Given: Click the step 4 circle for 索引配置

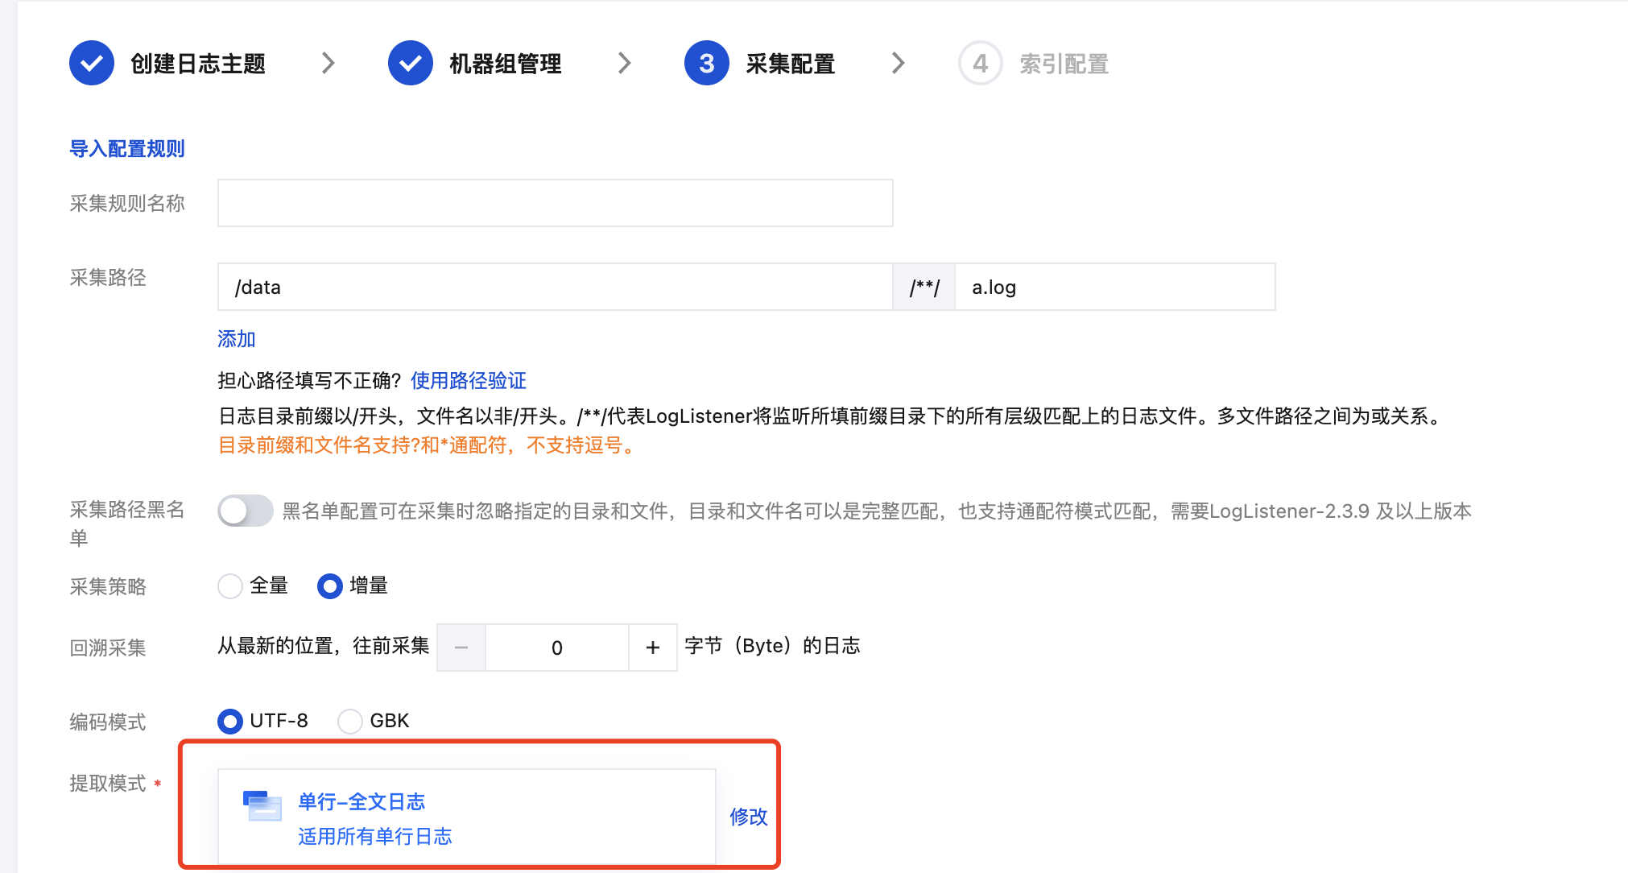Looking at the screenshot, I should tap(980, 63).
